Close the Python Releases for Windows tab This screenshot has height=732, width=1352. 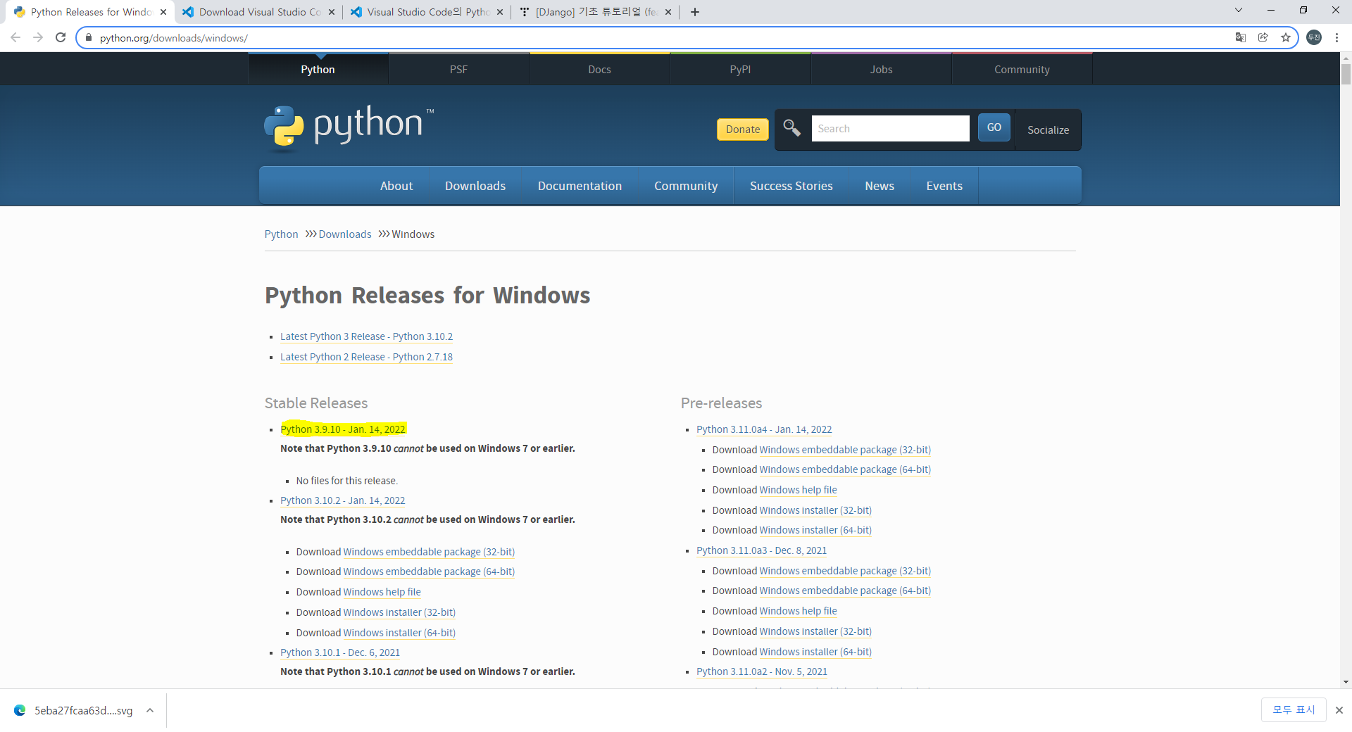[x=163, y=12]
